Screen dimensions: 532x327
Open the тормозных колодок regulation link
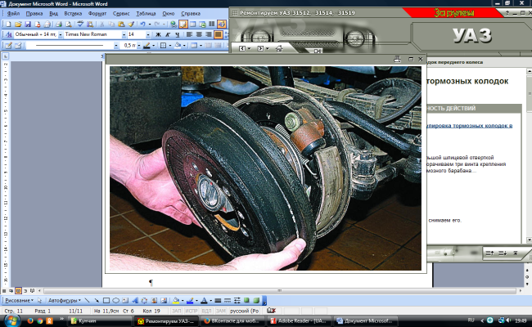pos(470,126)
